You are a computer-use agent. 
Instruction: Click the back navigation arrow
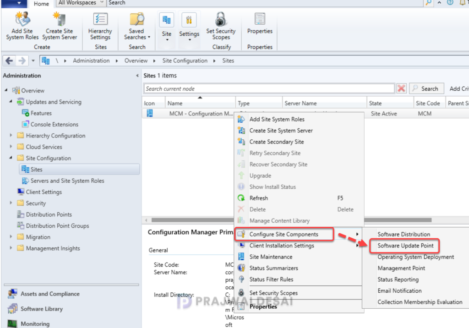click(9, 61)
